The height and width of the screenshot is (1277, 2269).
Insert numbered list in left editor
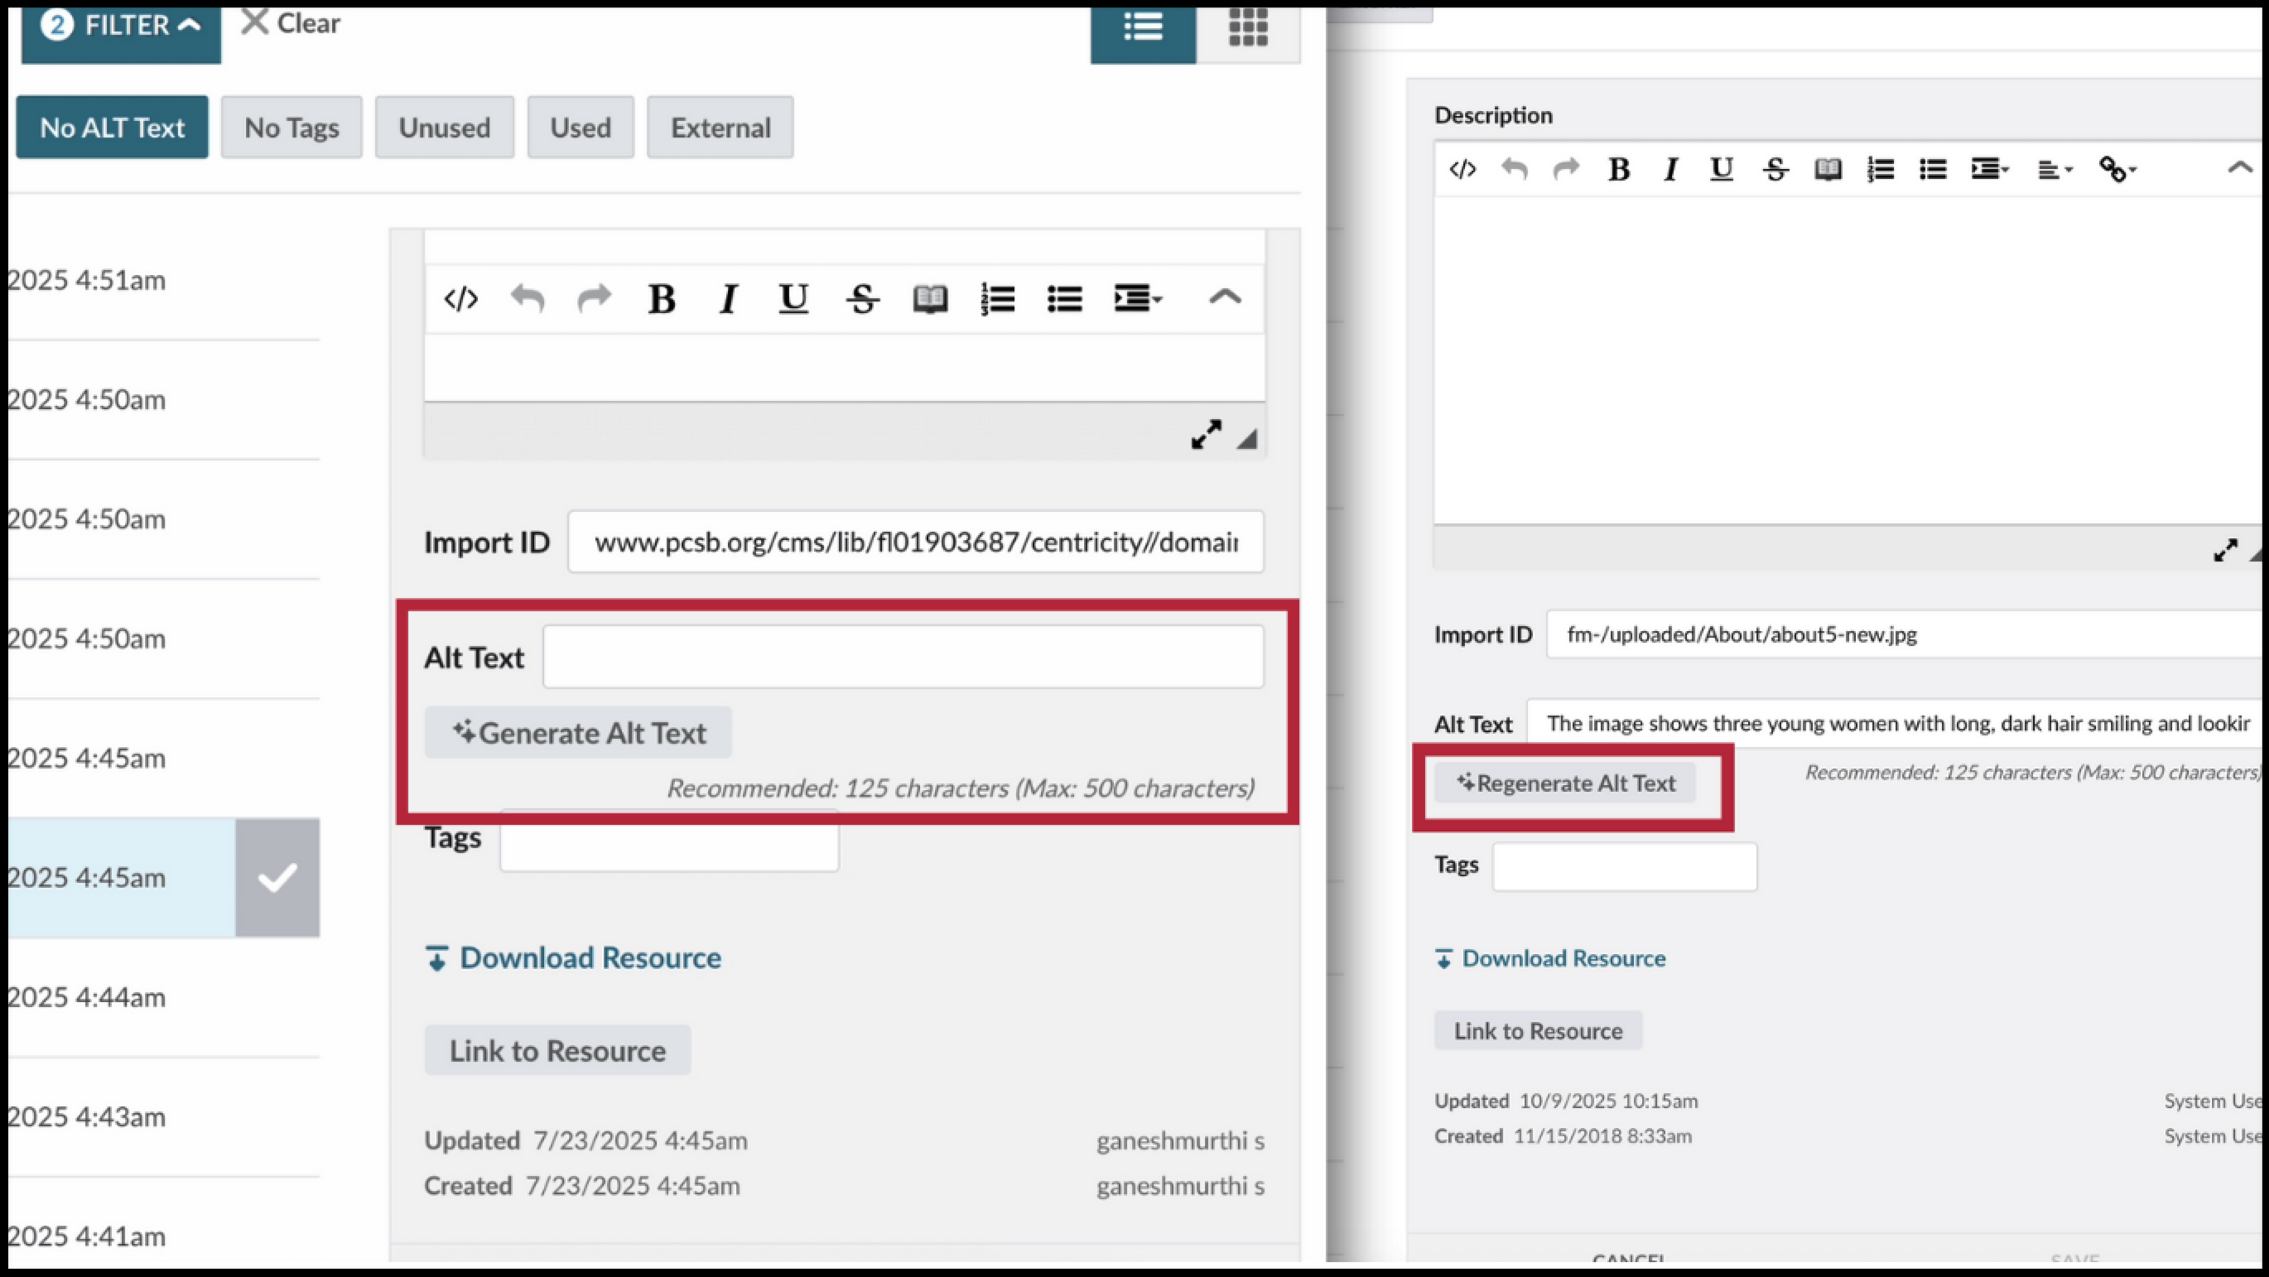997,300
